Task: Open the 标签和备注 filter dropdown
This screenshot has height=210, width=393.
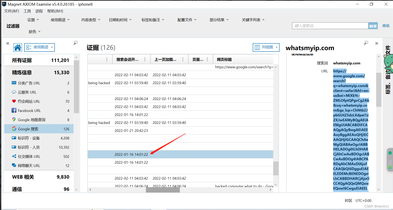Action: [x=153, y=20]
